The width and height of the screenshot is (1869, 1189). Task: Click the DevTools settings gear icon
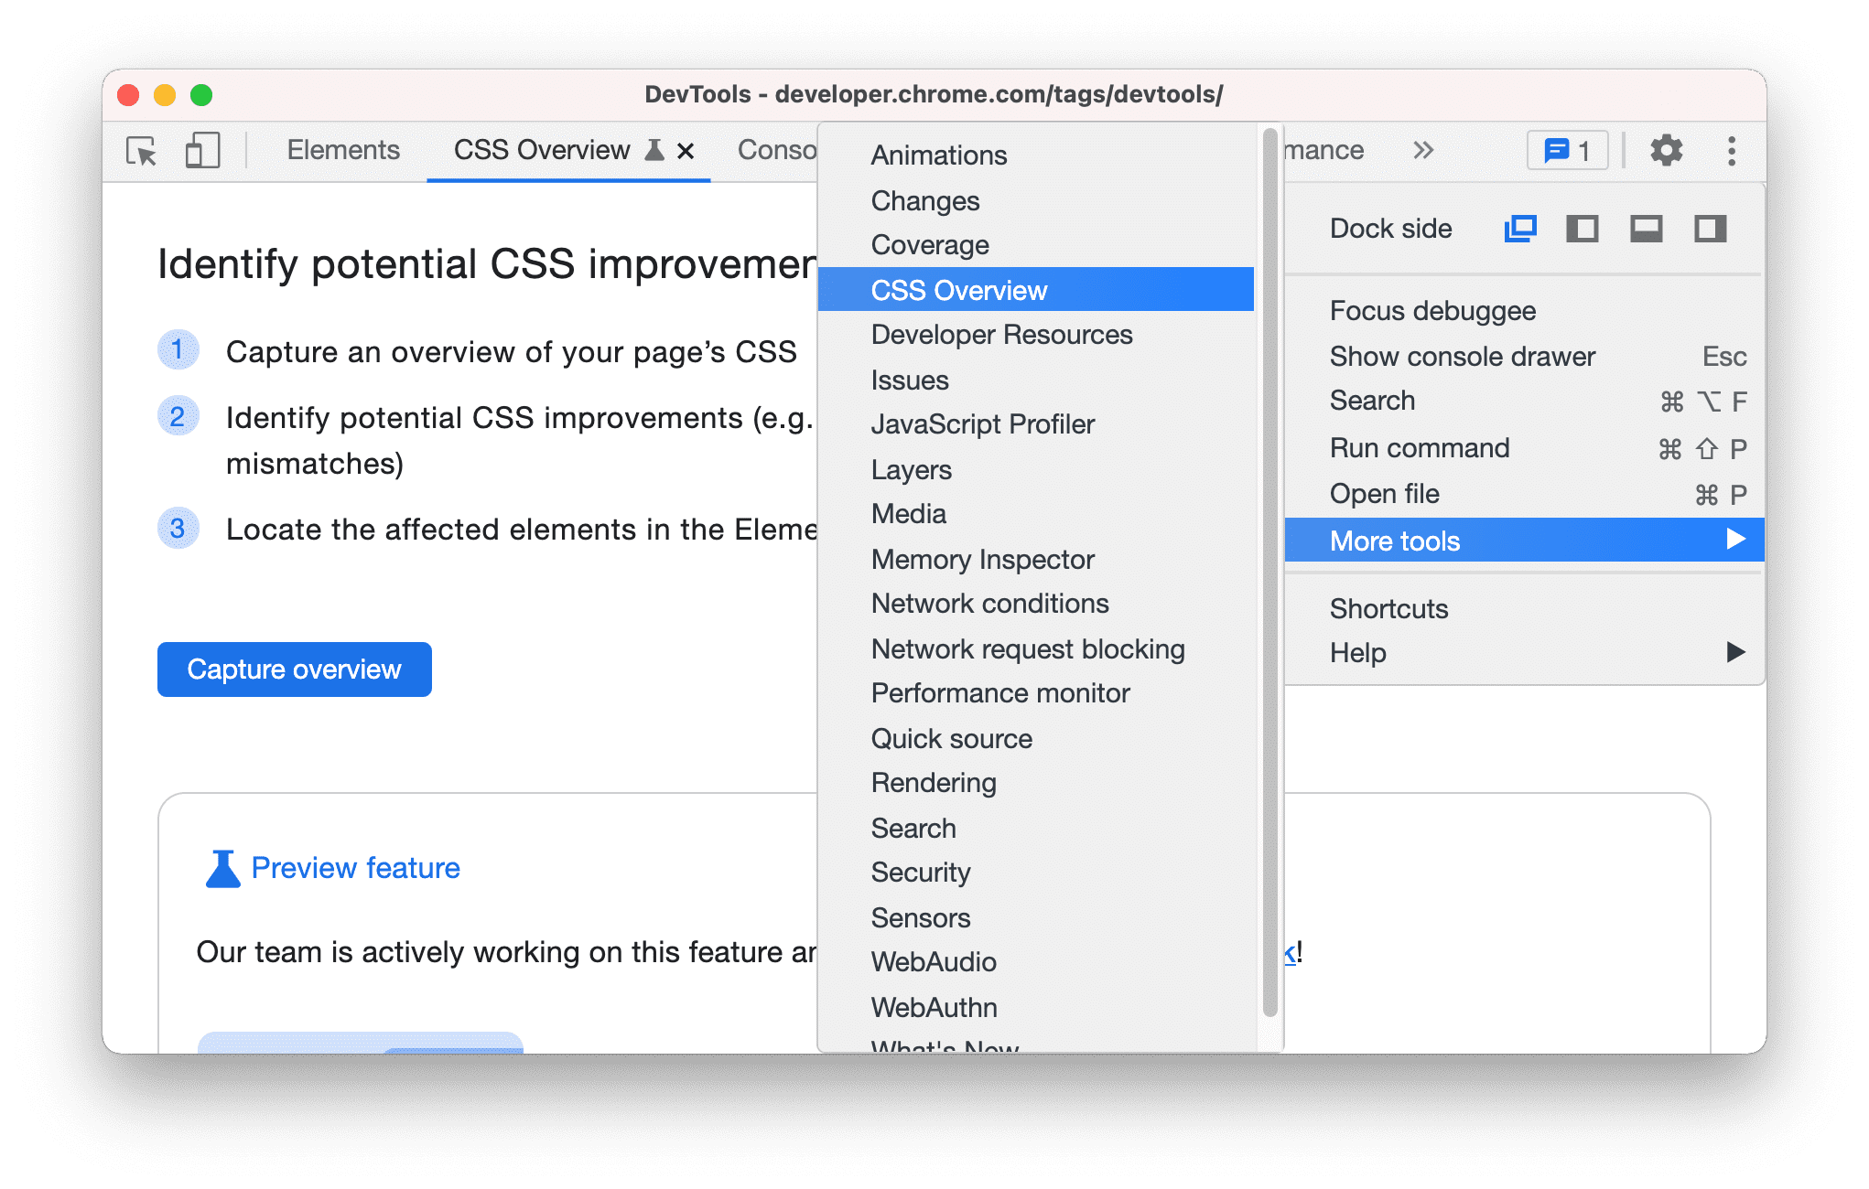pyautogui.click(x=1668, y=150)
